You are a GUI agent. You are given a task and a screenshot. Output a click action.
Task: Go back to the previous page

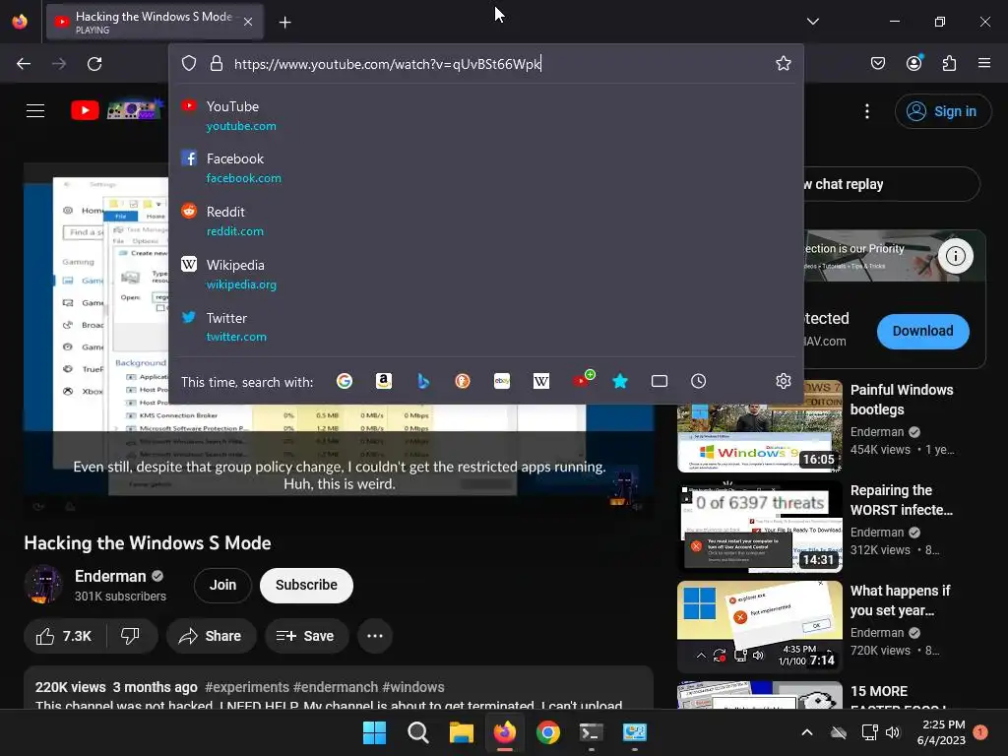click(24, 64)
